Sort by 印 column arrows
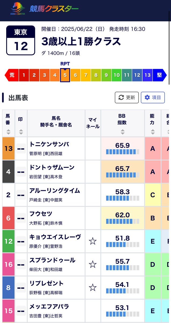The height and width of the screenshot is (323, 171). tap(21, 132)
